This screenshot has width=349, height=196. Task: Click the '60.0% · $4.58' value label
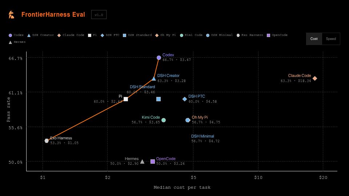pyautogui.click(x=202, y=101)
